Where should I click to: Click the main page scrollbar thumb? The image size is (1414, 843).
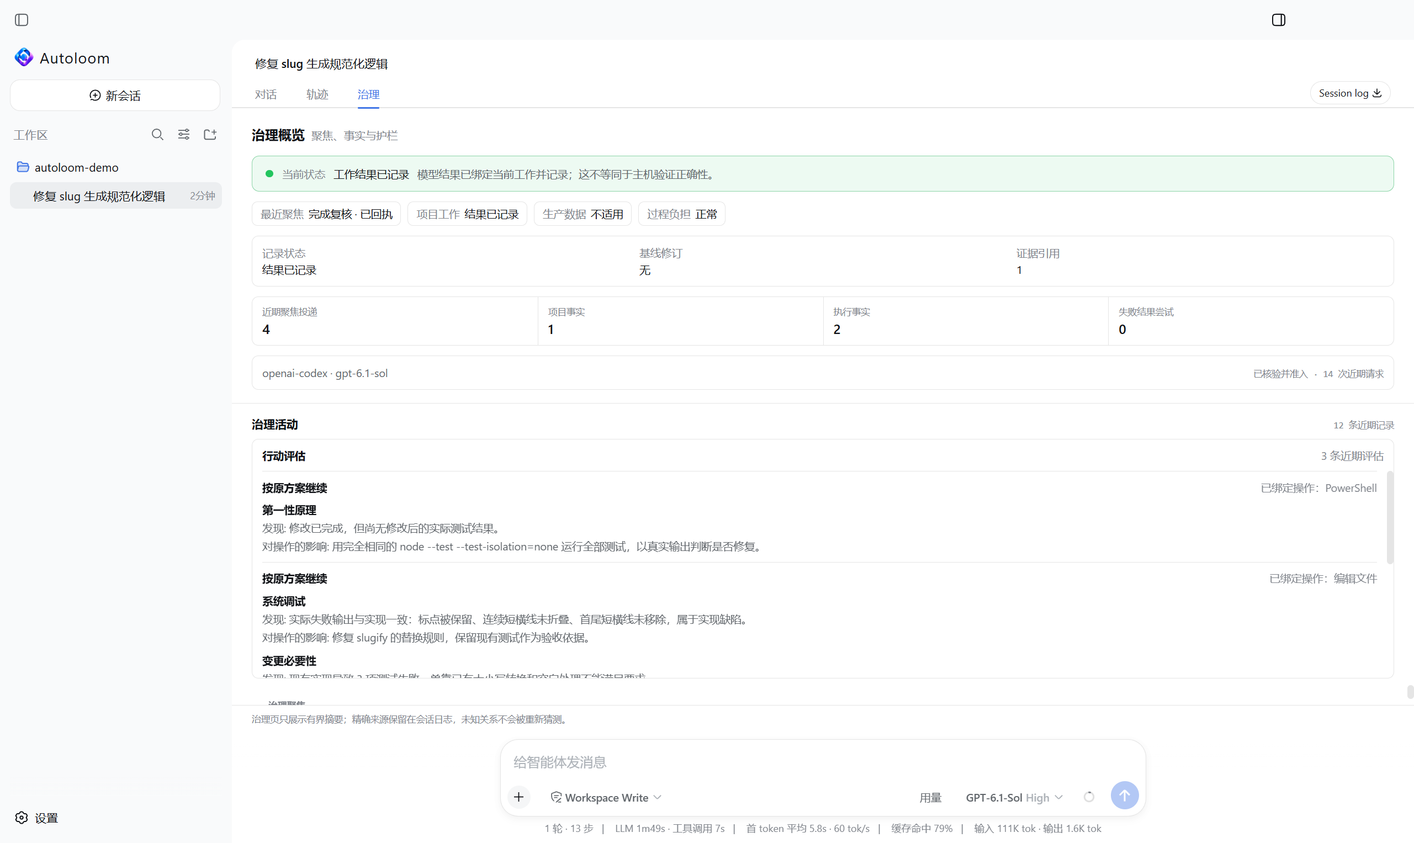(x=1410, y=692)
